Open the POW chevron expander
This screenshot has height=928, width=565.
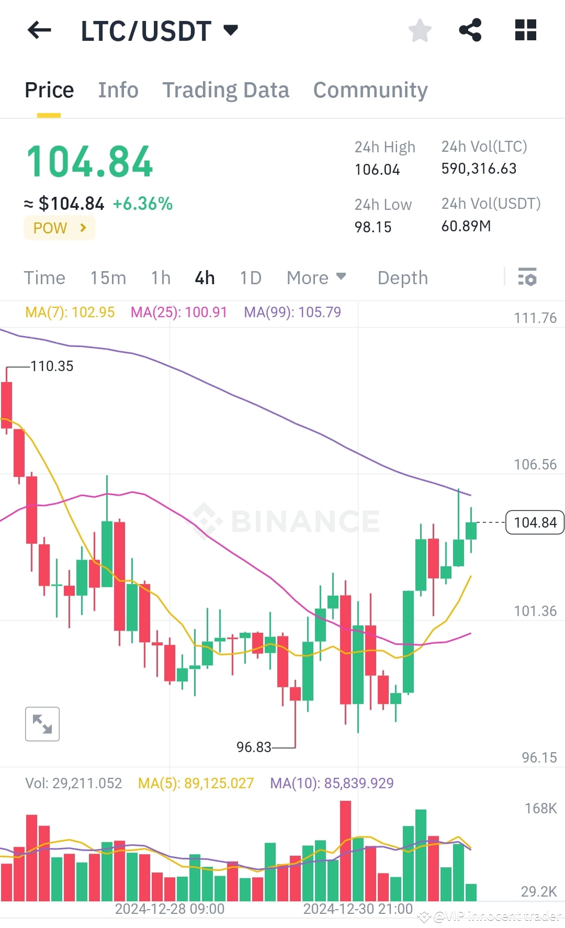tap(82, 228)
